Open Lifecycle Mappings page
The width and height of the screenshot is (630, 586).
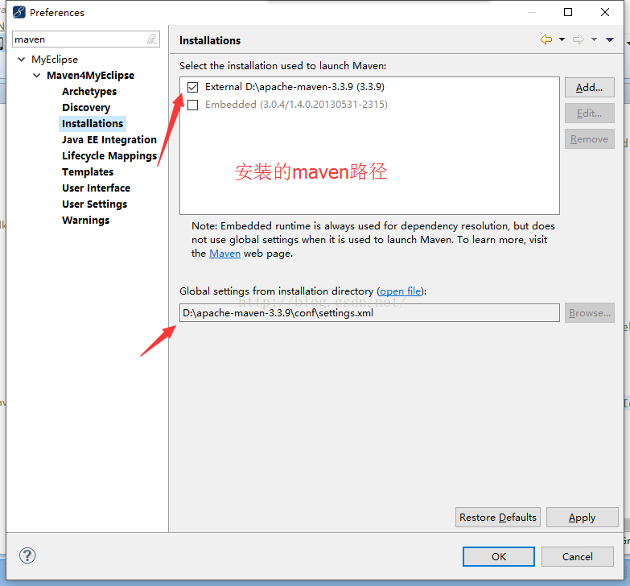coord(109,156)
